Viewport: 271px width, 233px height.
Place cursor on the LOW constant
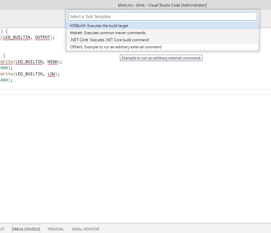(x=52, y=74)
